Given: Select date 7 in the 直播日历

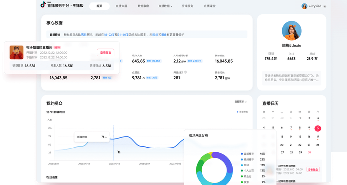Looking at the screenshot, I should (x=291, y=128).
